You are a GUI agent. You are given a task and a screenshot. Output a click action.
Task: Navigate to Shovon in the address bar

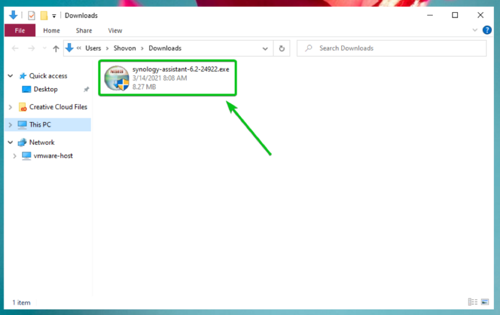pyautogui.click(x=125, y=48)
